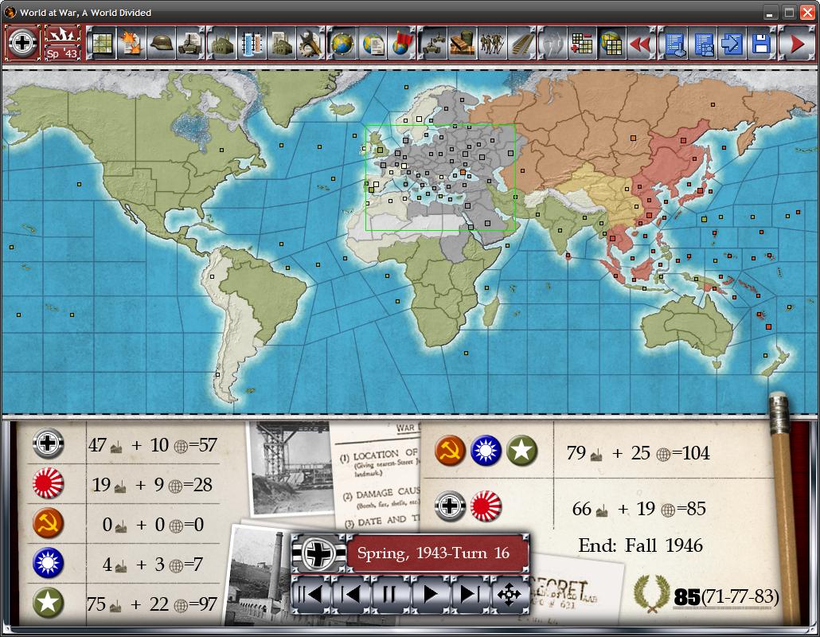Toggle the globe with grid overlay icon
The width and height of the screenshot is (820, 637).
pos(612,43)
